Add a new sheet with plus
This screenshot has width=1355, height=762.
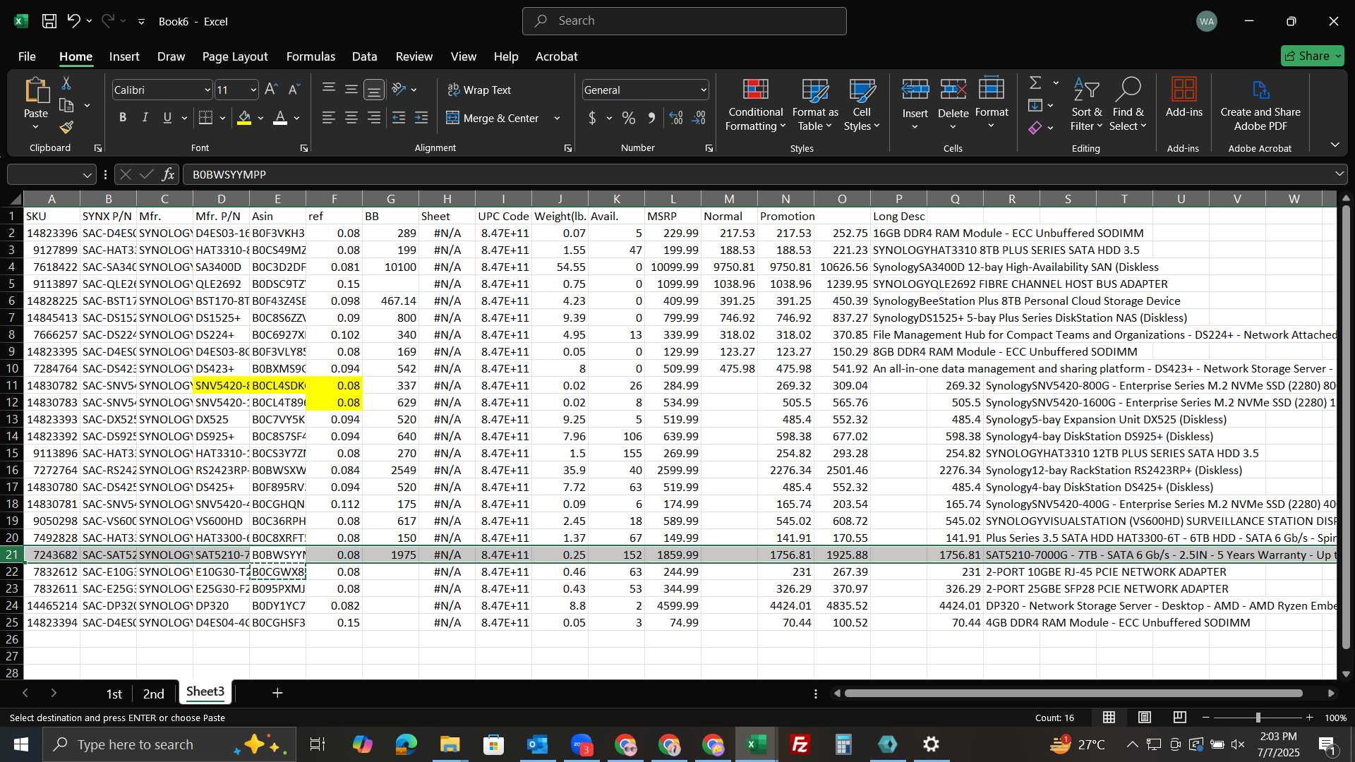pos(277,694)
